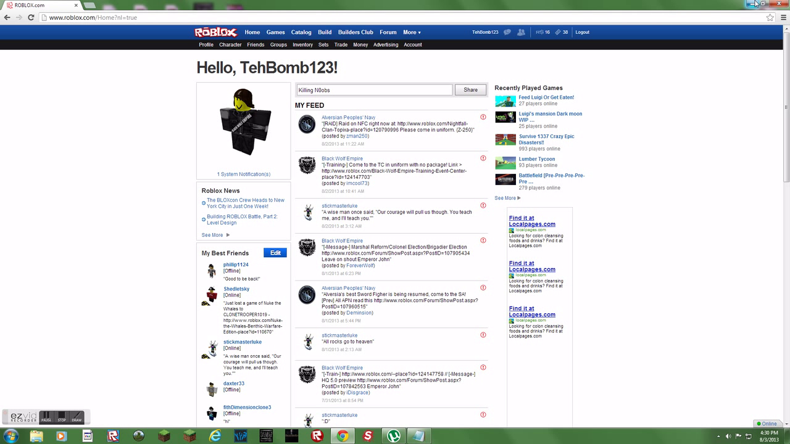790x444 pixels.
Task: Report the first Alversian Peoples' Navy post
Action: click(x=483, y=117)
